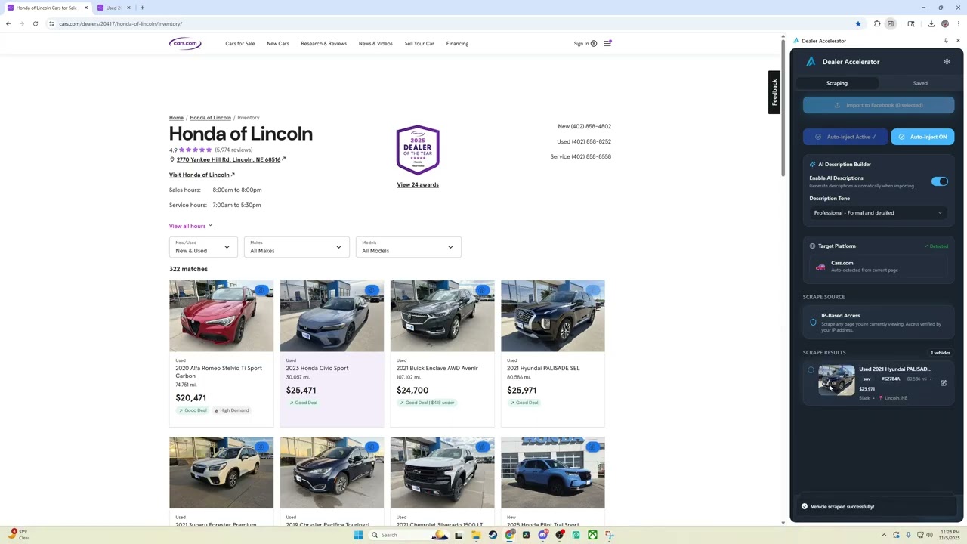Screen dimensions: 967x544
Task: Click scraped Palisade thumbnail in results
Action: point(836,380)
